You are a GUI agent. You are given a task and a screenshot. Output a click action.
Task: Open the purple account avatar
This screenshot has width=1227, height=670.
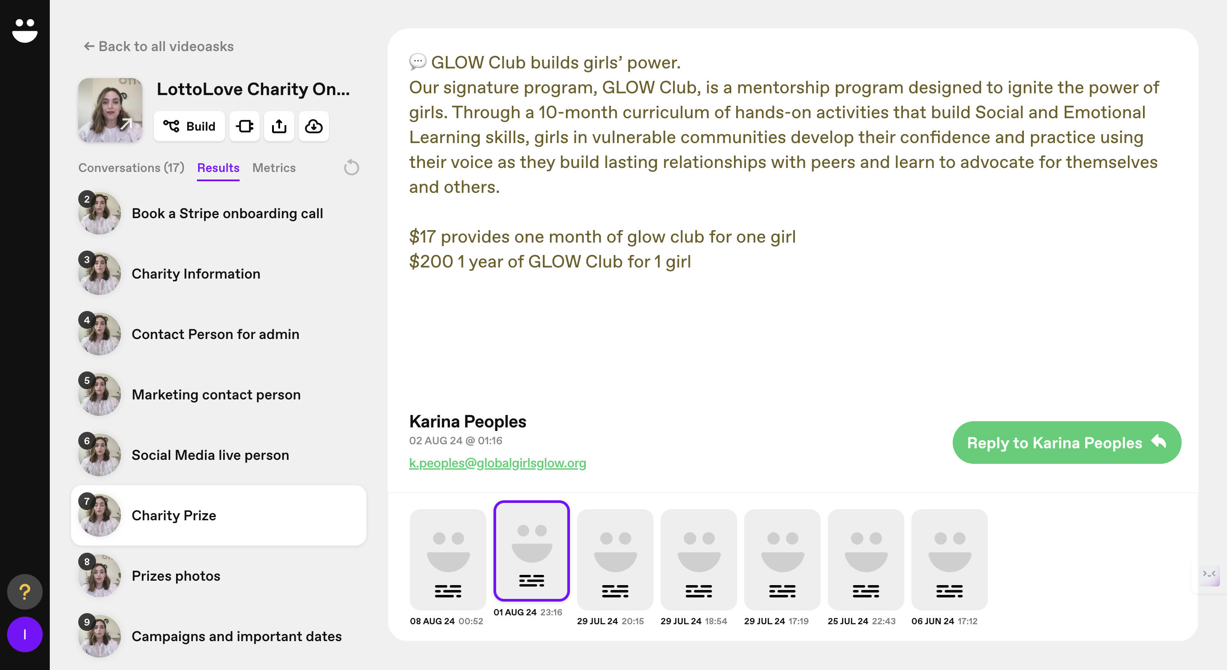pos(25,634)
